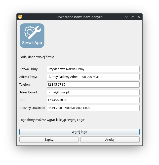Click the 'Godziny Otwarcia:' label text
Viewport: 159px width, 165px height.
click(x=32, y=108)
